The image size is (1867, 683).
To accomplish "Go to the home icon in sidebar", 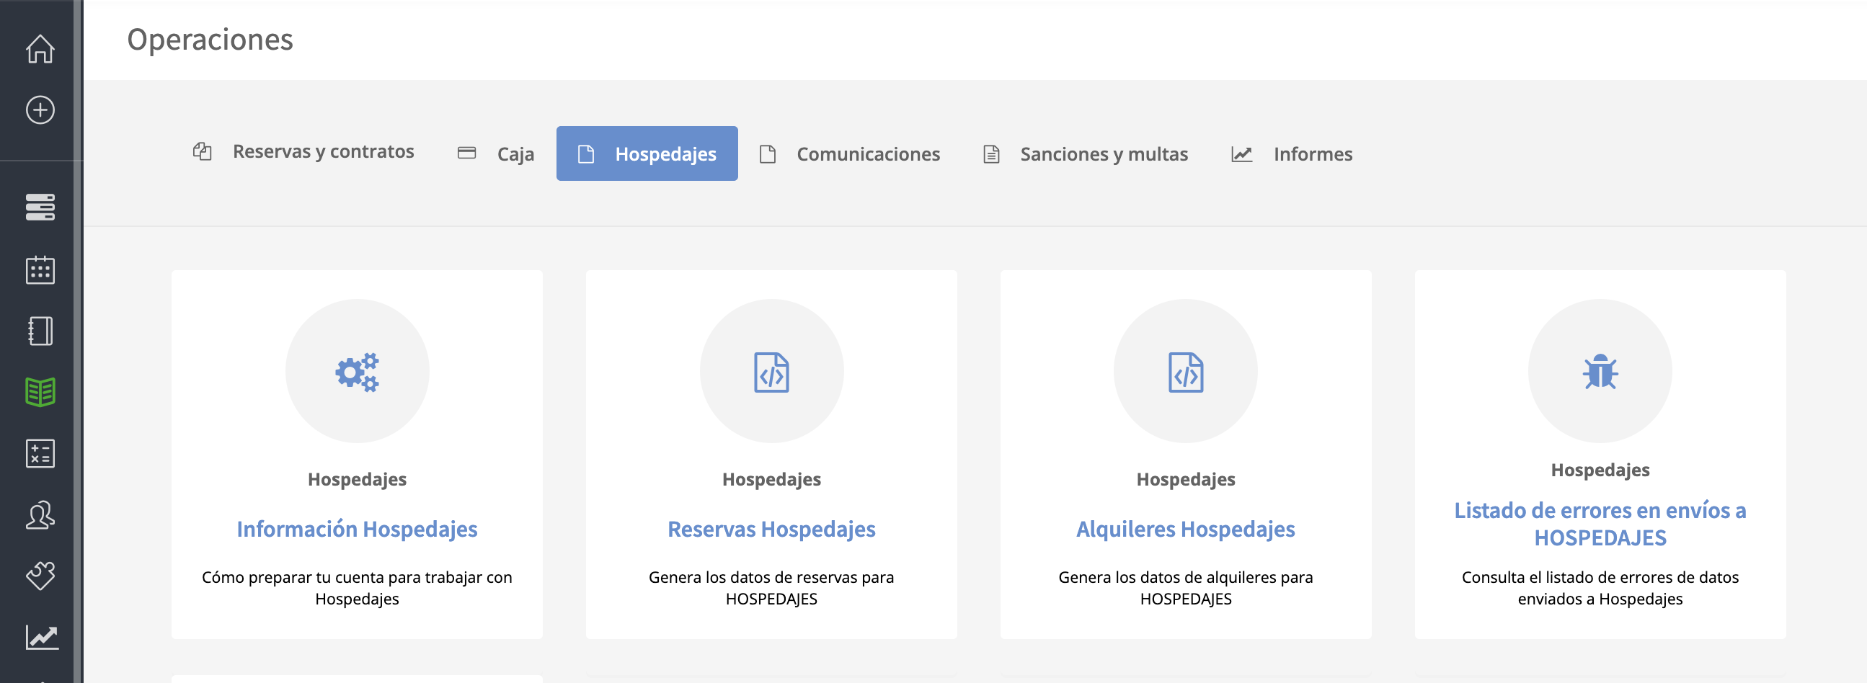I will [40, 49].
